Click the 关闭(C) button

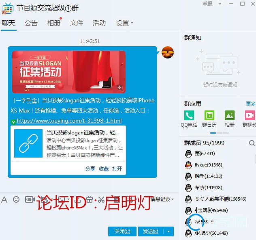point(122,231)
